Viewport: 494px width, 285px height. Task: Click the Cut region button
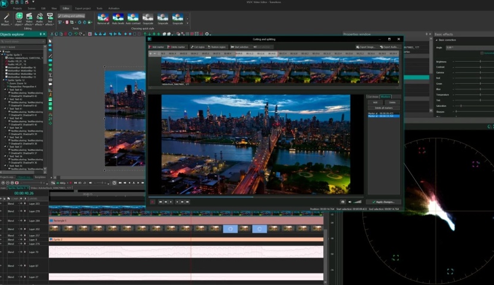198,47
